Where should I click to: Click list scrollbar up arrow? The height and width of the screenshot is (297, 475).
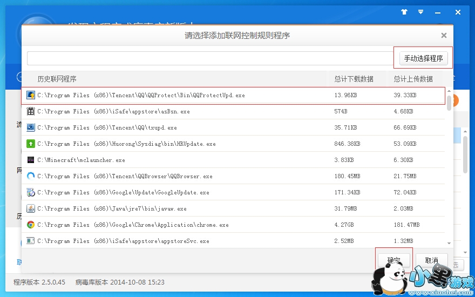449,91
